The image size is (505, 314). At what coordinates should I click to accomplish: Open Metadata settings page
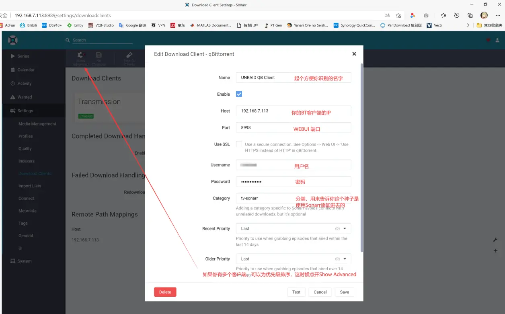pyautogui.click(x=27, y=211)
